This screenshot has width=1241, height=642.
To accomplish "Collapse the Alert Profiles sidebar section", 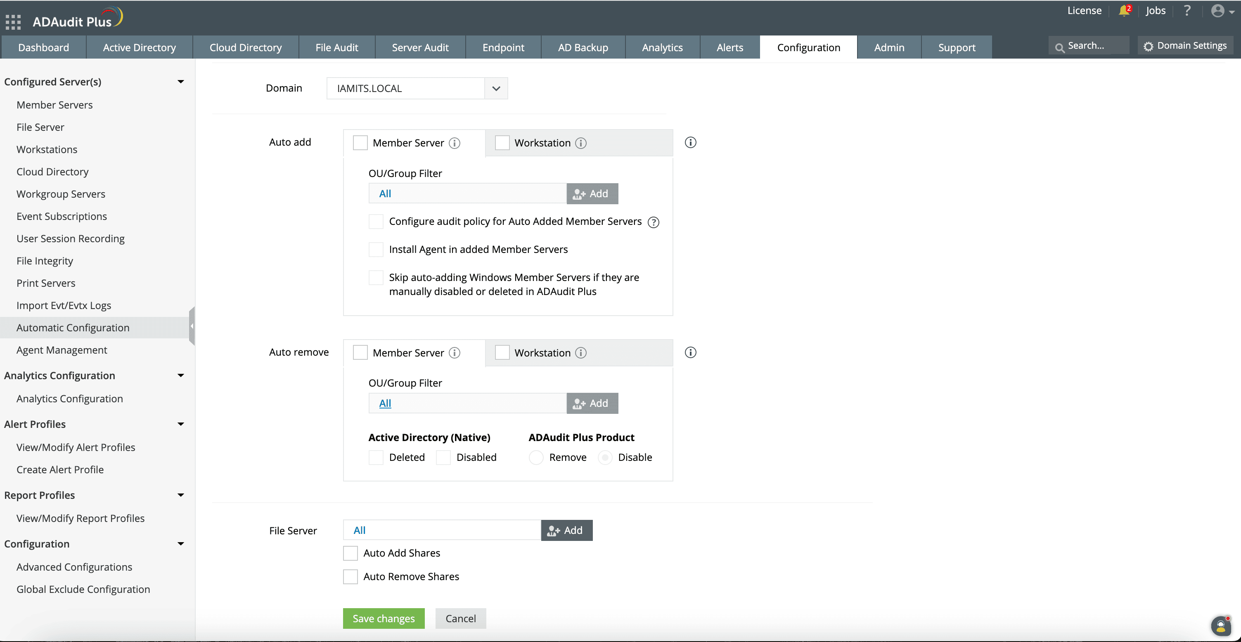I will (x=181, y=424).
